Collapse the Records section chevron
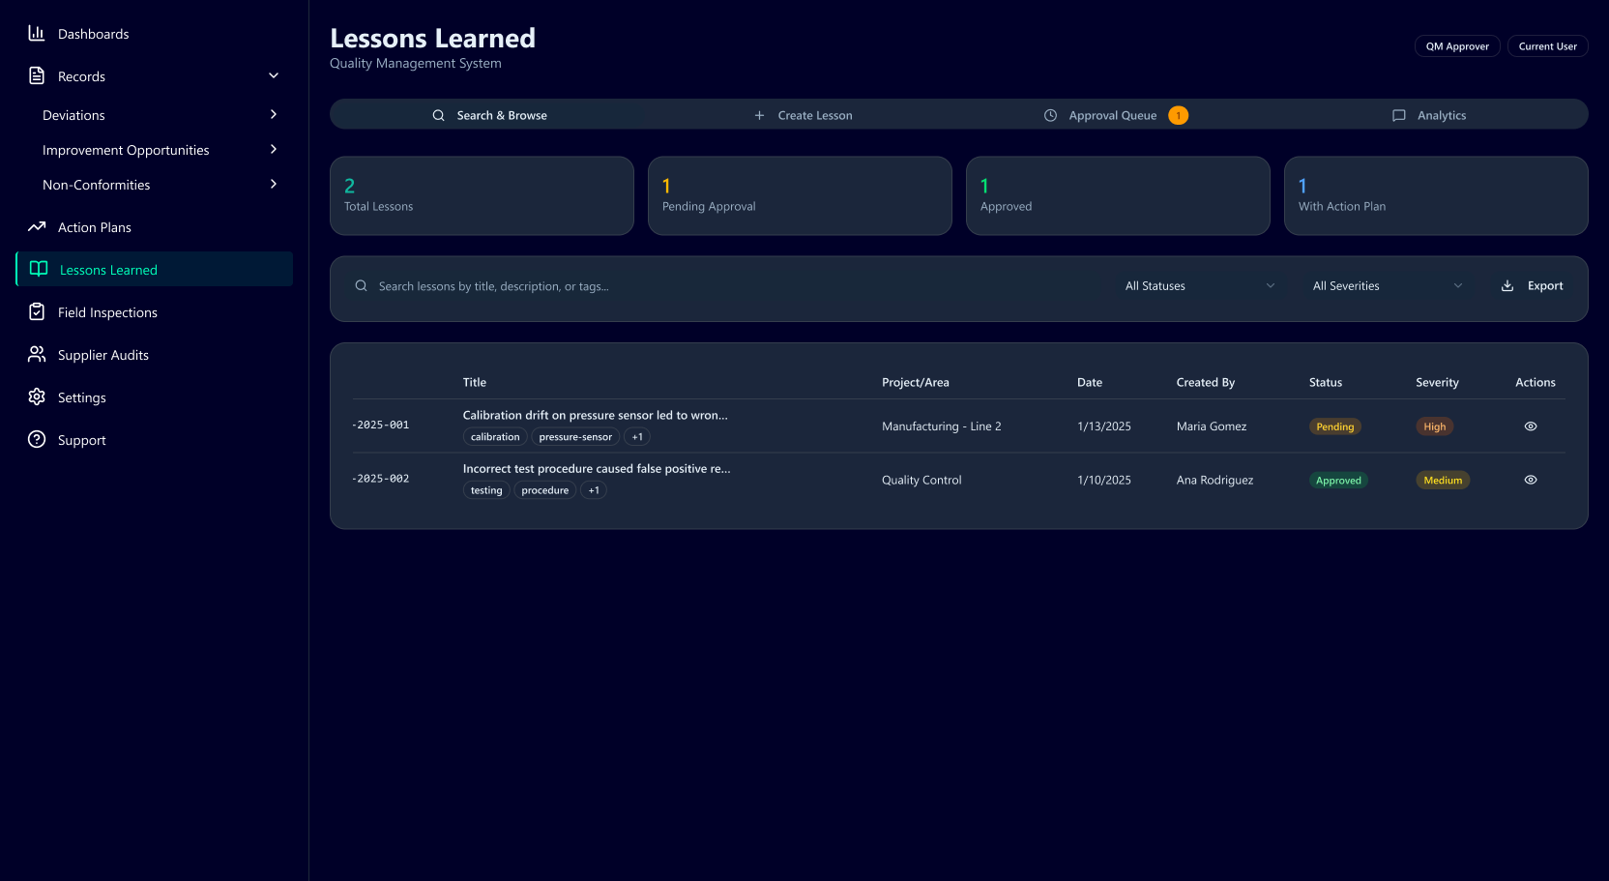Screen dimensions: 1609x881 point(274,76)
